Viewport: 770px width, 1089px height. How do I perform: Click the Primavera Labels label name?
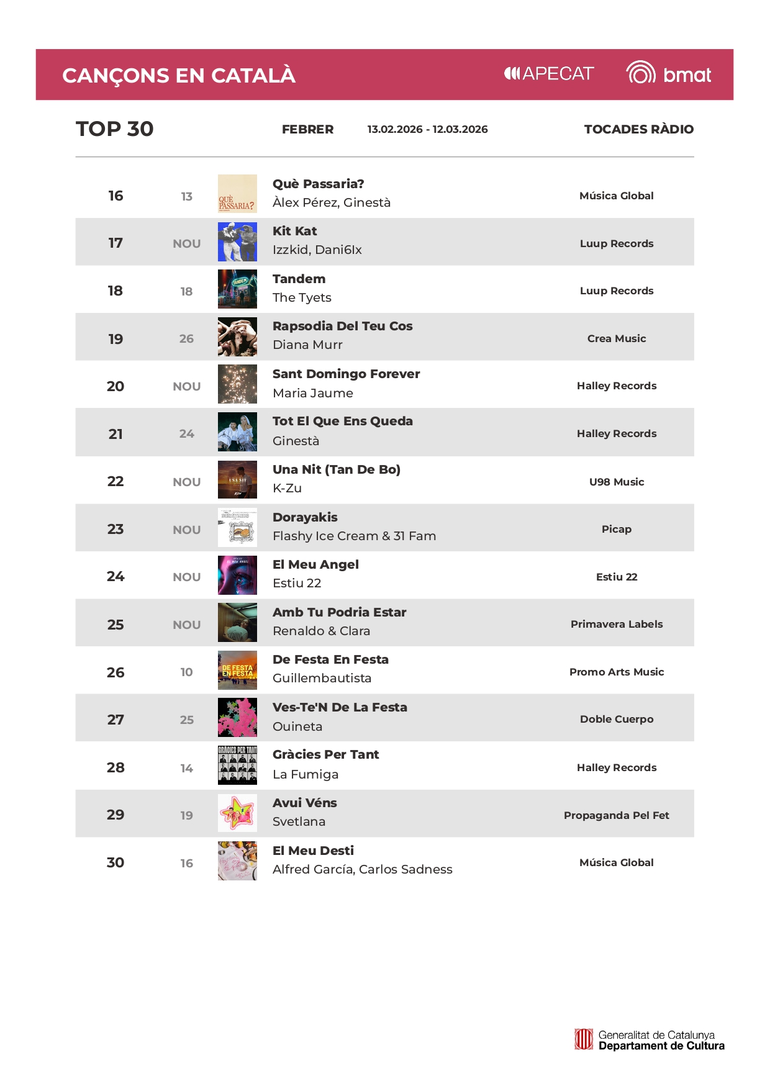(x=616, y=624)
